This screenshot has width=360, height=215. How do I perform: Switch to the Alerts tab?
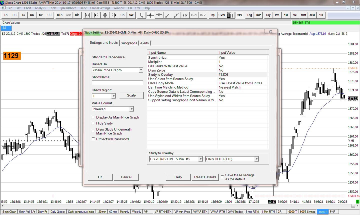pos(144,43)
